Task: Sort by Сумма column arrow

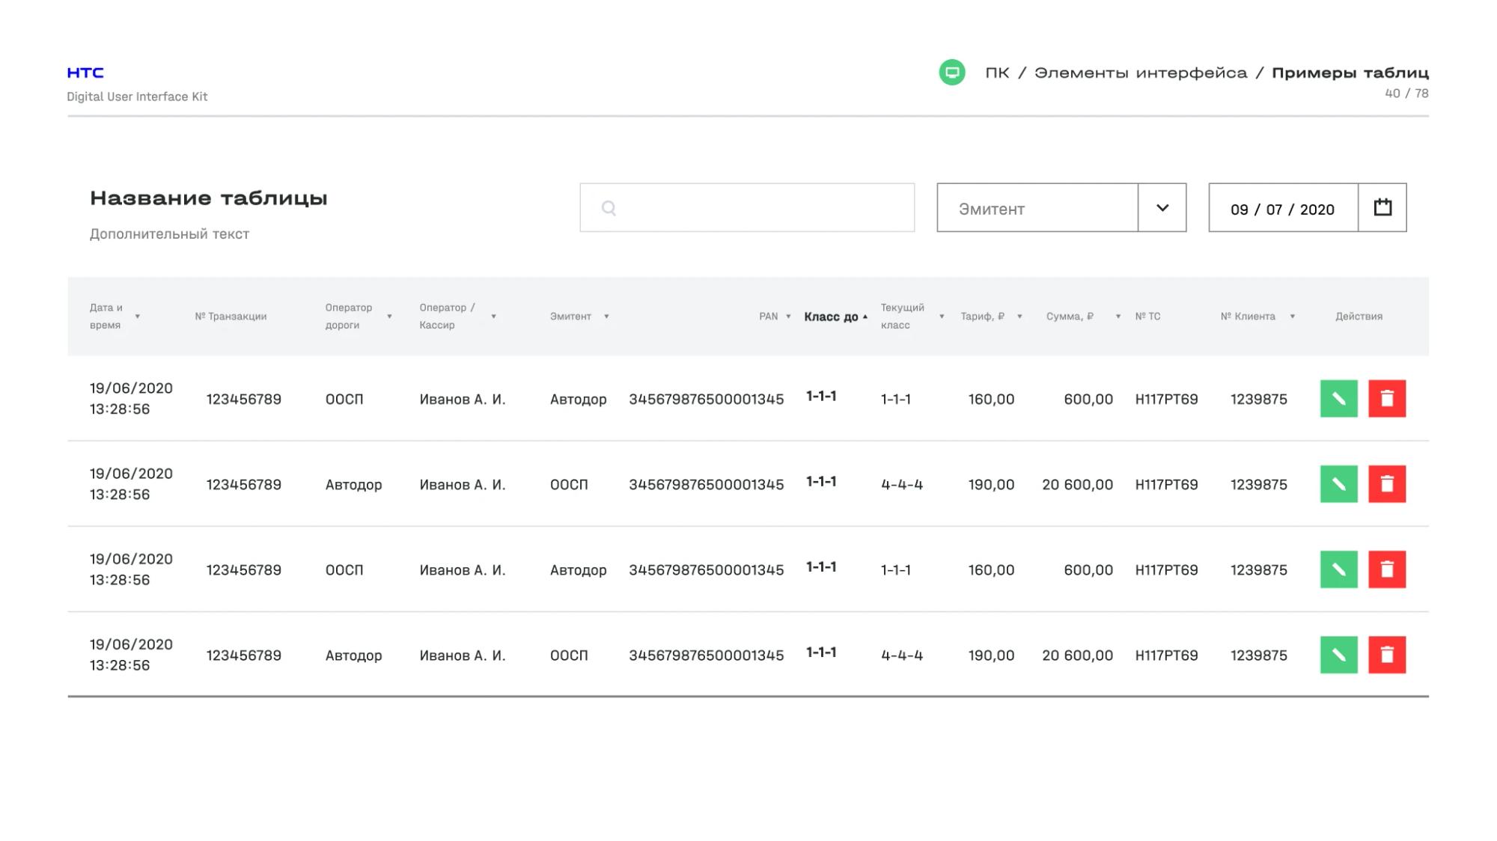Action: [1118, 316]
